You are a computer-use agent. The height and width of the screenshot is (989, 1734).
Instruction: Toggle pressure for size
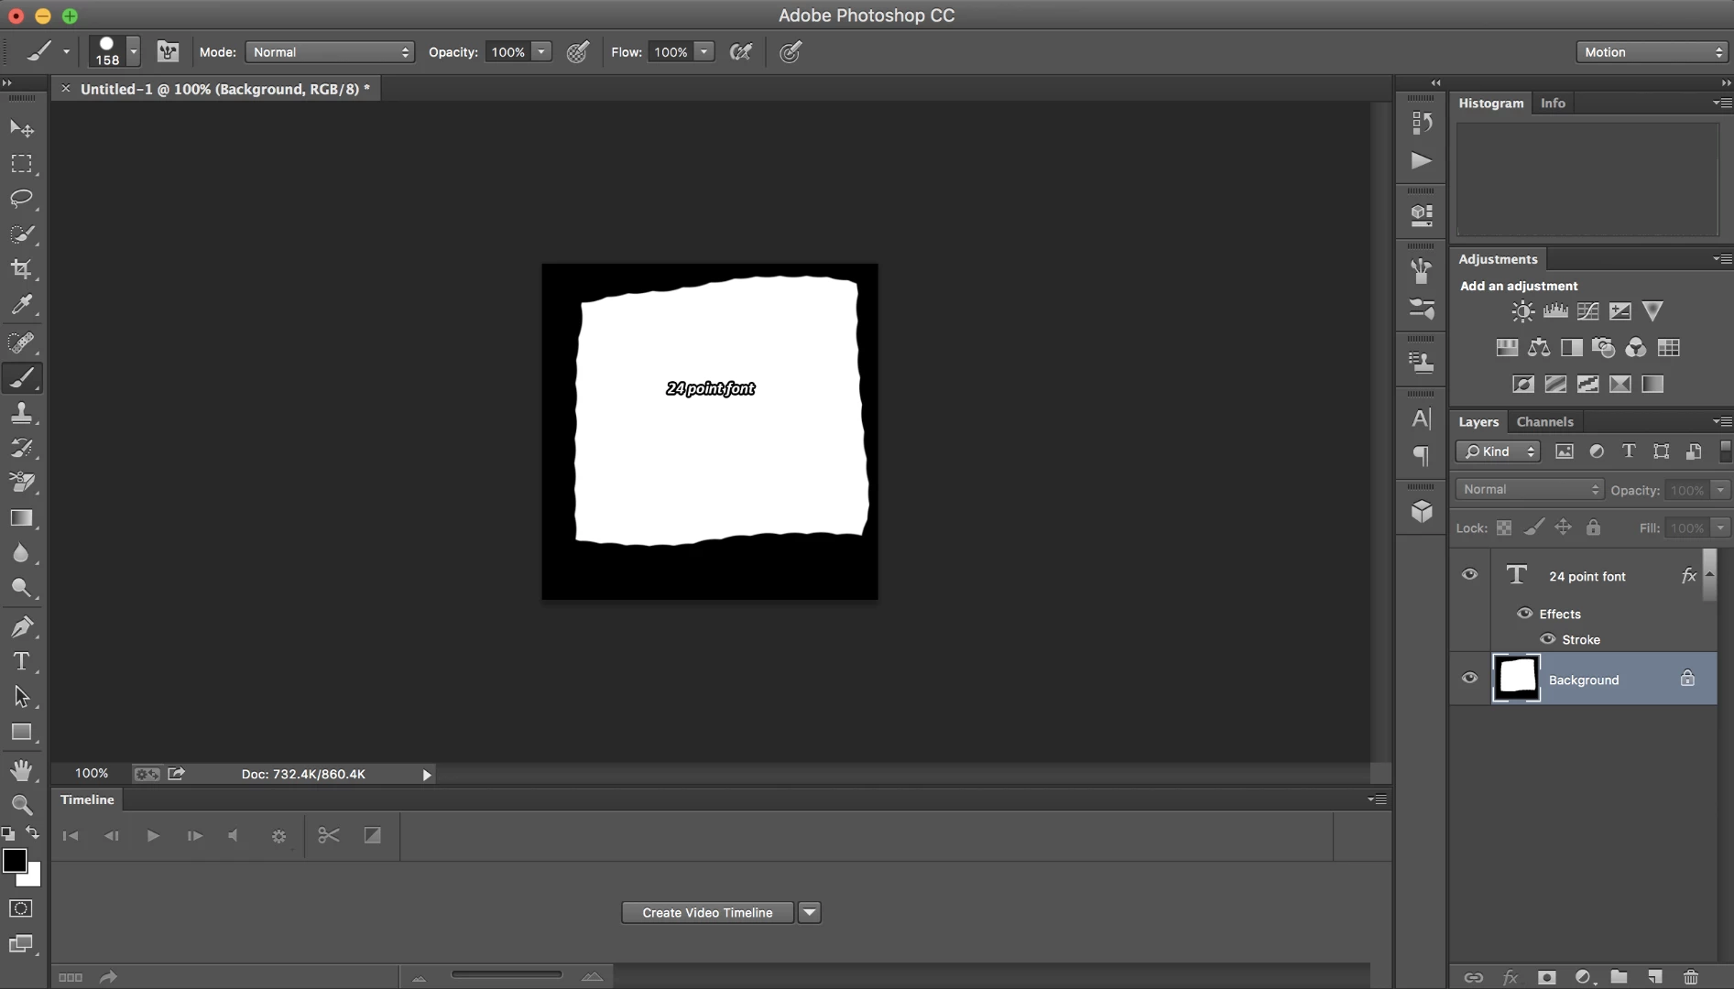pos(791,52)
